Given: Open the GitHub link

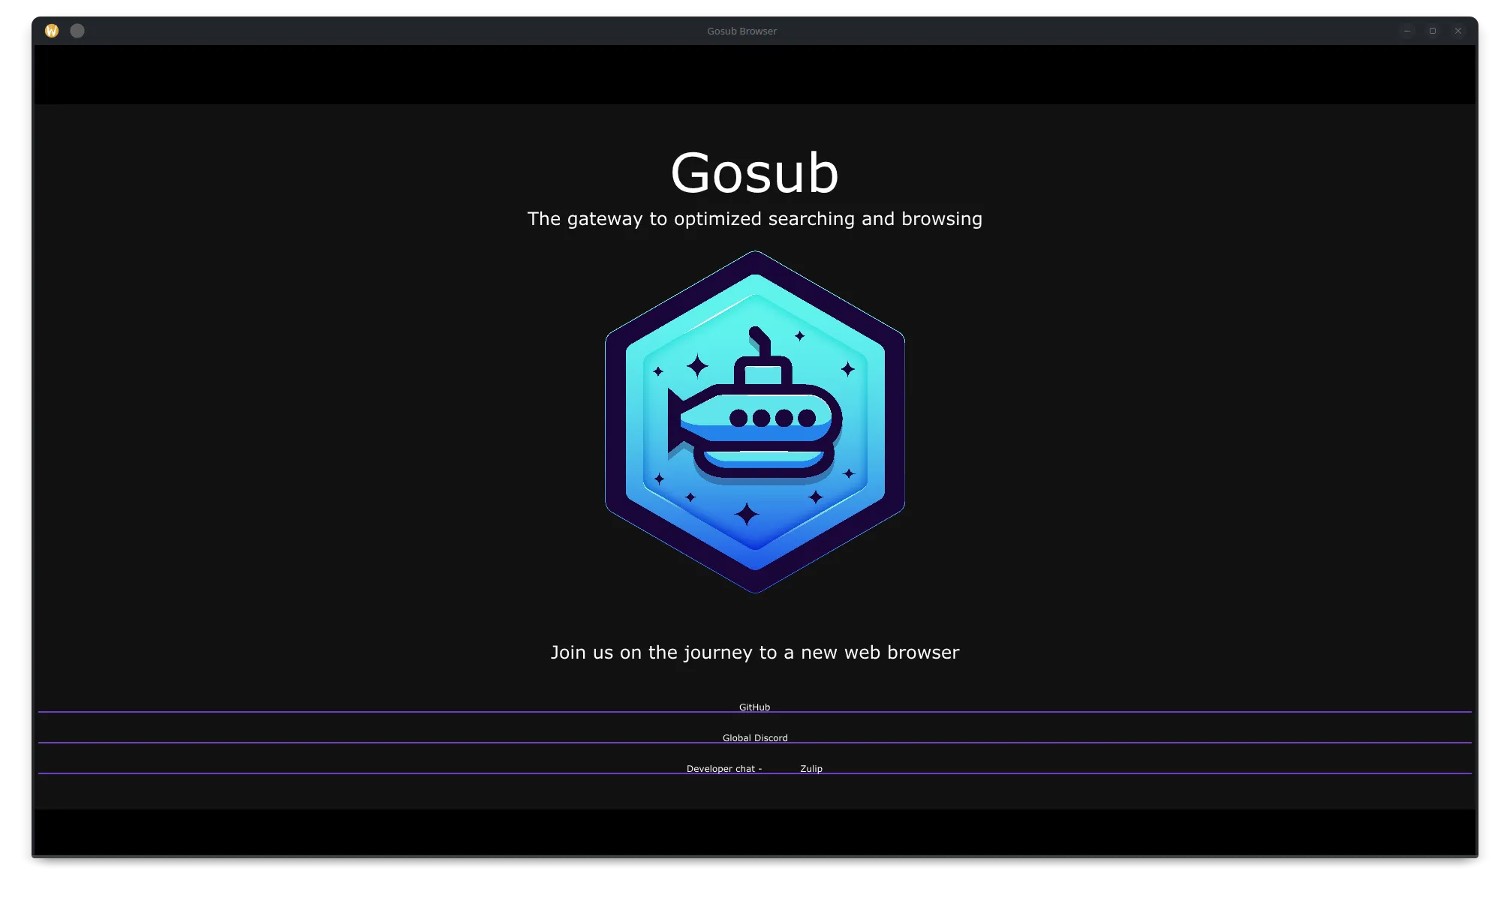Looking at the screenshot, I should pyautogui.click(x=753, y=706).
